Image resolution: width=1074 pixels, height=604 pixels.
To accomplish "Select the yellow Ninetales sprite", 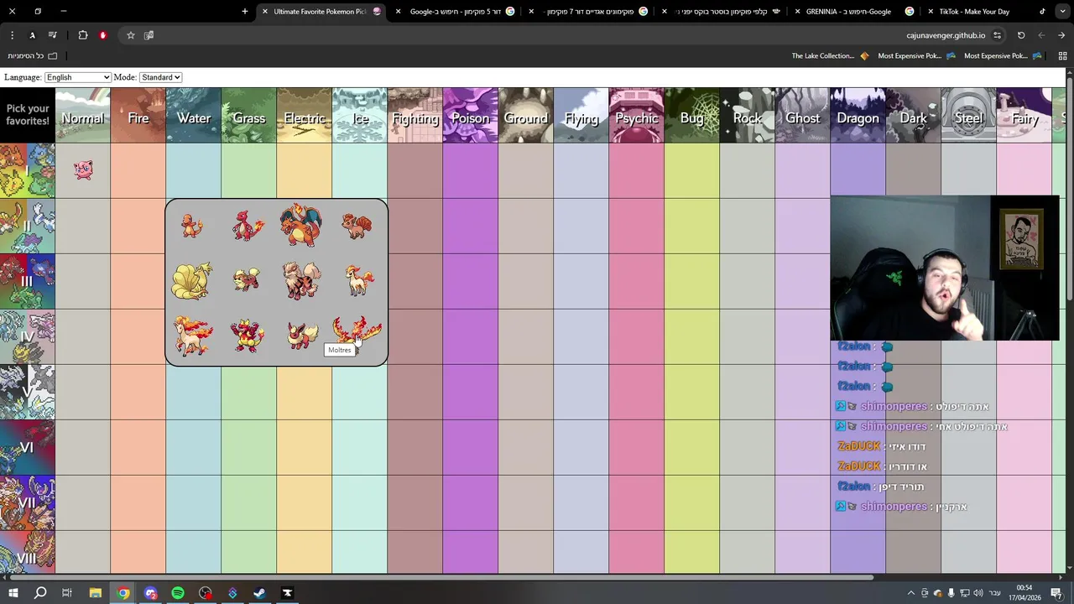I will (192, 281).
